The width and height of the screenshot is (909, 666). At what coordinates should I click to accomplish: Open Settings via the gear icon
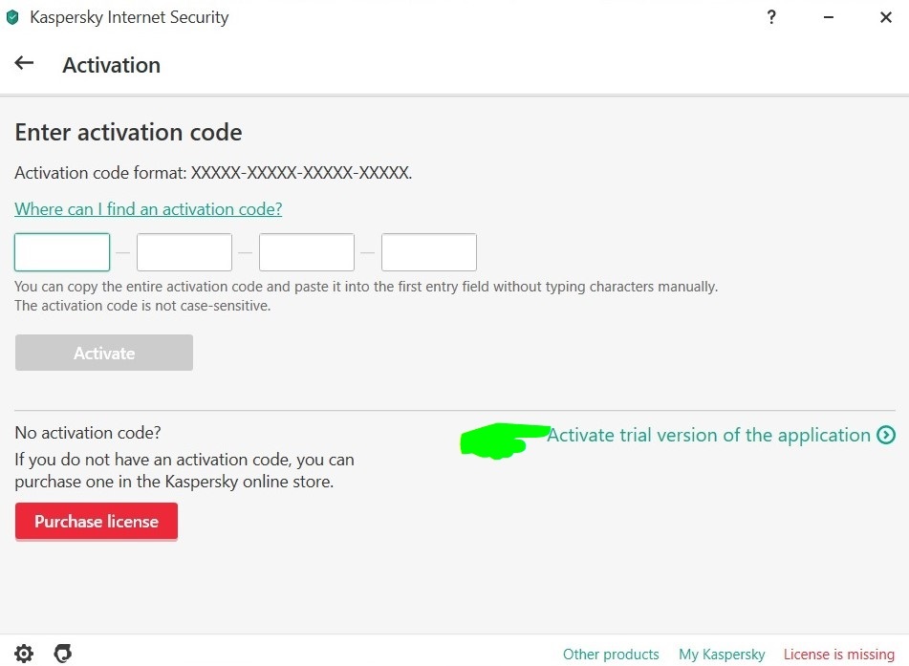[x=24, y=654]
